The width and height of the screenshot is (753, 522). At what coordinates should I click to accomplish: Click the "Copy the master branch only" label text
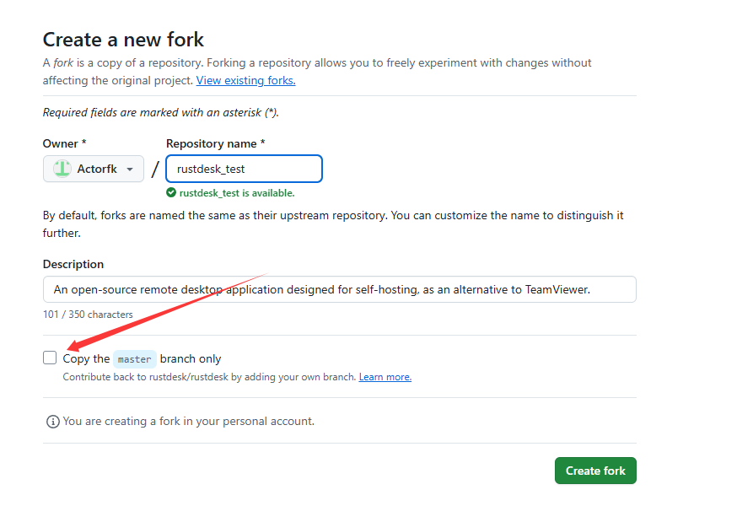click(x=191, y=358)
